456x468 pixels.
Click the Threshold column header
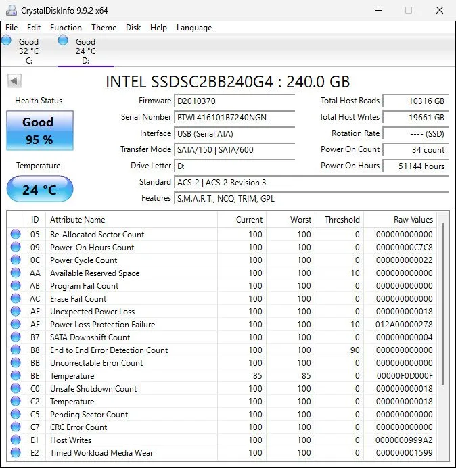339,220
